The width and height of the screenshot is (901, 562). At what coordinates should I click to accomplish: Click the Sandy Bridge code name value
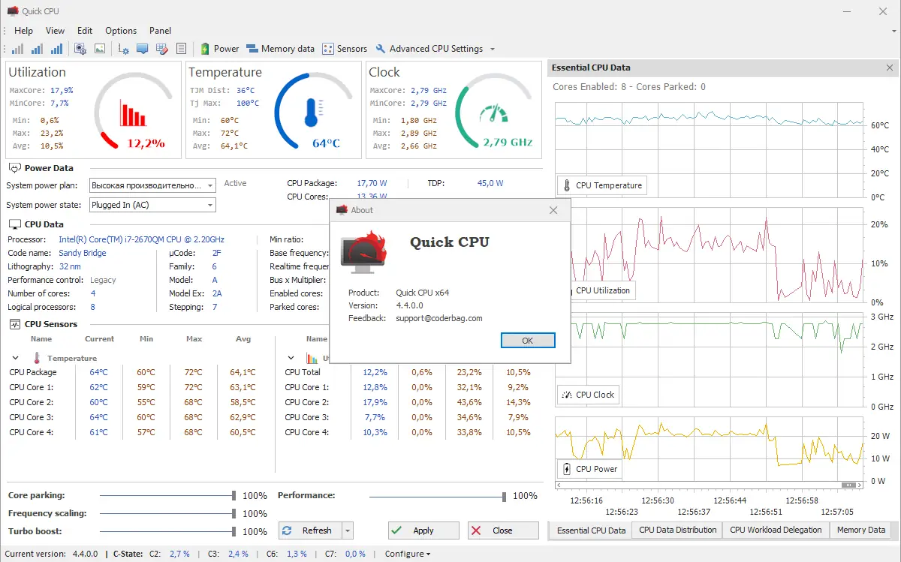coord(83,253)
